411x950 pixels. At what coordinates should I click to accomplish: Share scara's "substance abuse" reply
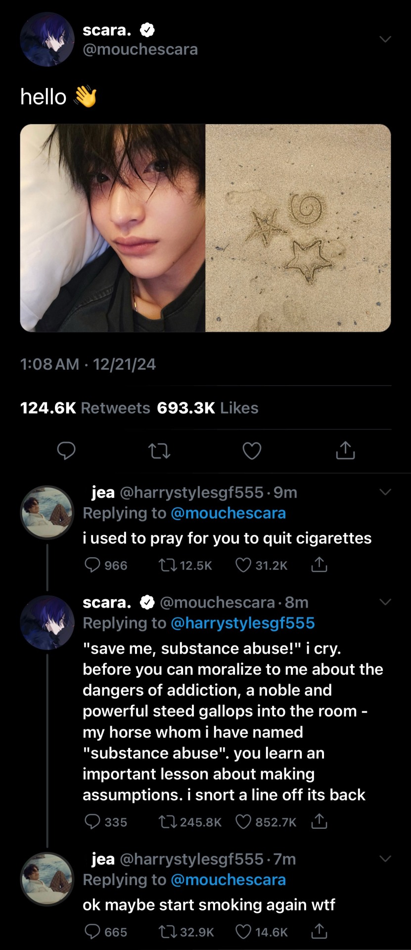[319, 821]
